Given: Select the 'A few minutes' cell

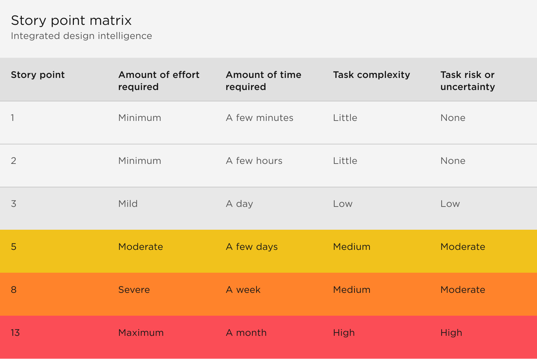Looking at the screenshot, I should pos(259,118).
